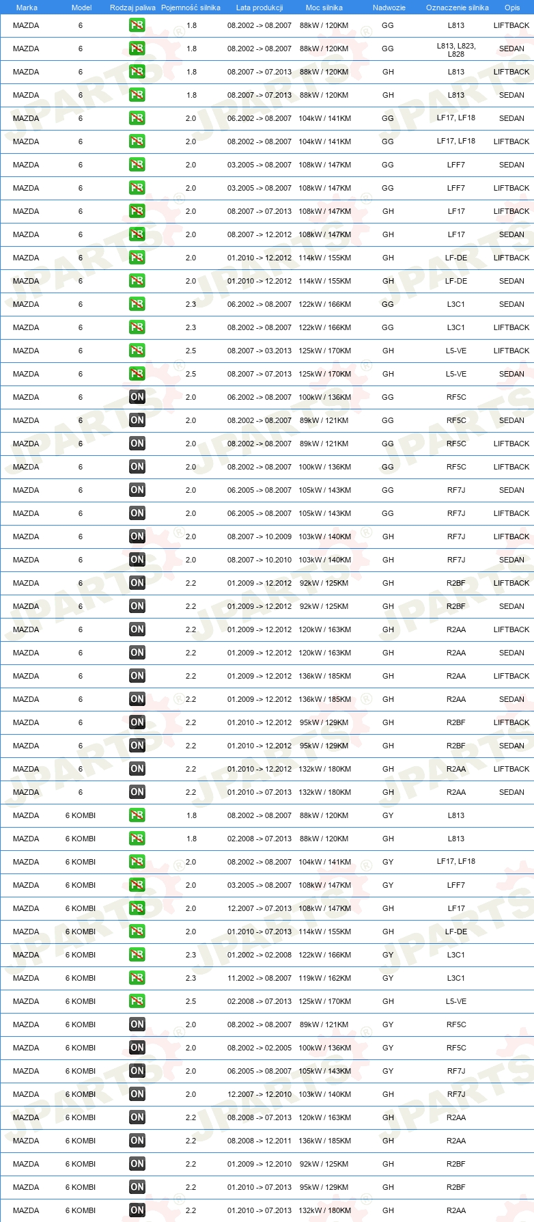Click the PB icon for 6 Kombi LFF7 engine
Viewport: 534px width, 1222px height.
(x=137, y=885)
